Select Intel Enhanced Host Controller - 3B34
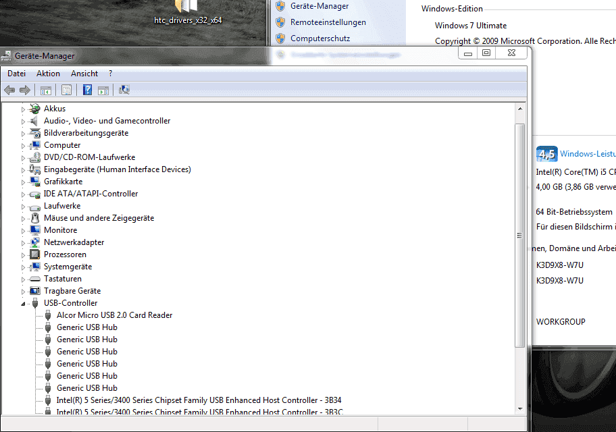This screenshot has width=616, height=432. point(199,400)
